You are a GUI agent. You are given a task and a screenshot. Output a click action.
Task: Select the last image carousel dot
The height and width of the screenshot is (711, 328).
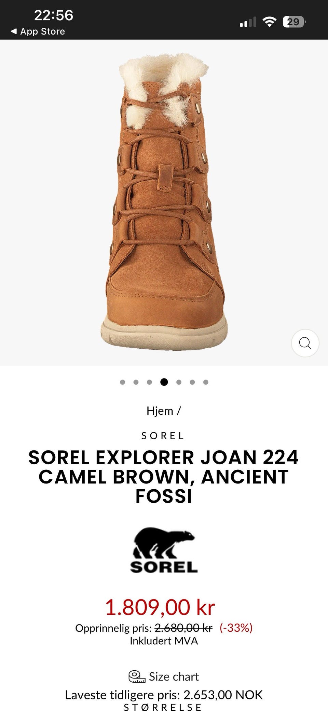(206, 382)
